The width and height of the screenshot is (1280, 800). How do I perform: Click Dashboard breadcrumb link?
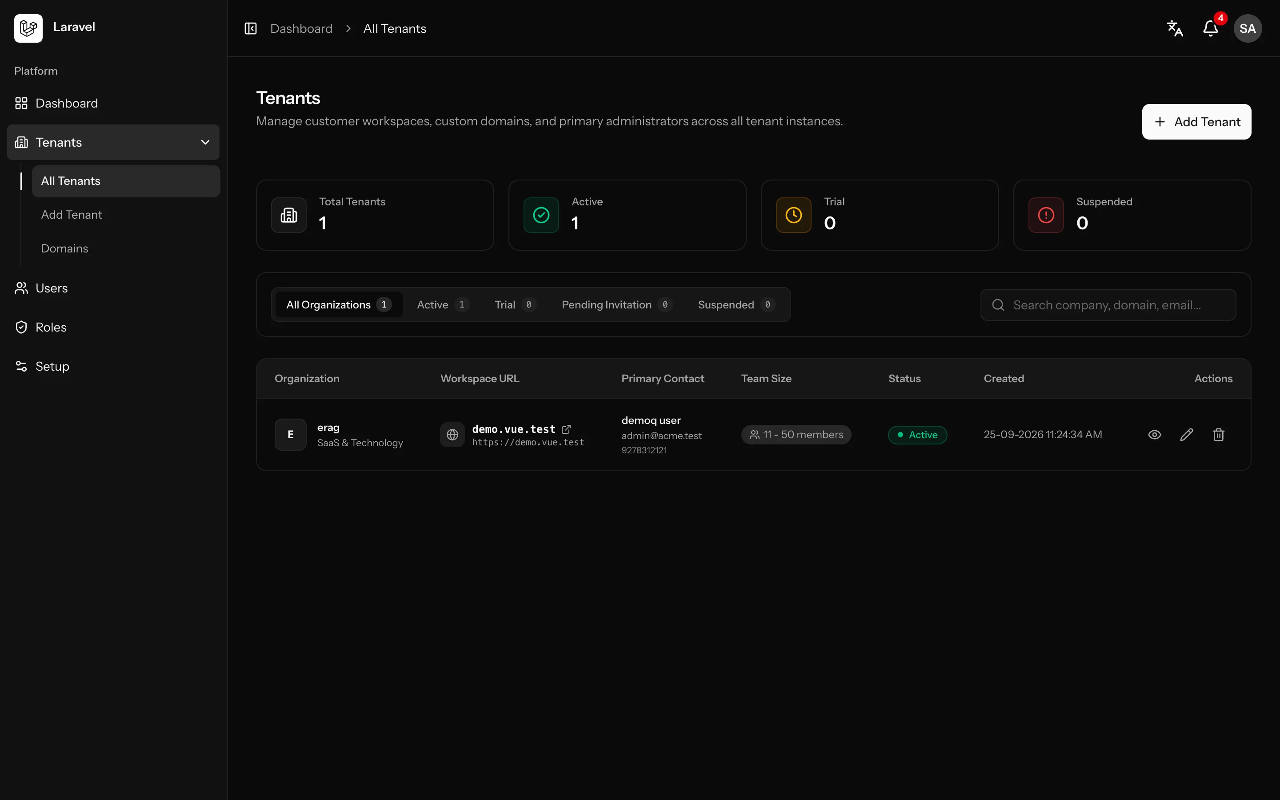[301, 28]
